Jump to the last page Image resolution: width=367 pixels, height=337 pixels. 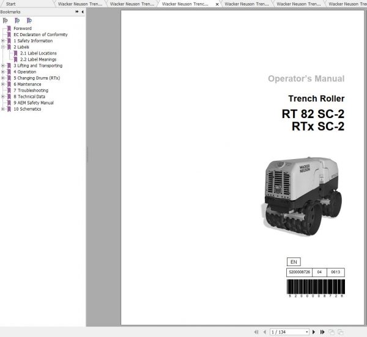(322, 332)
